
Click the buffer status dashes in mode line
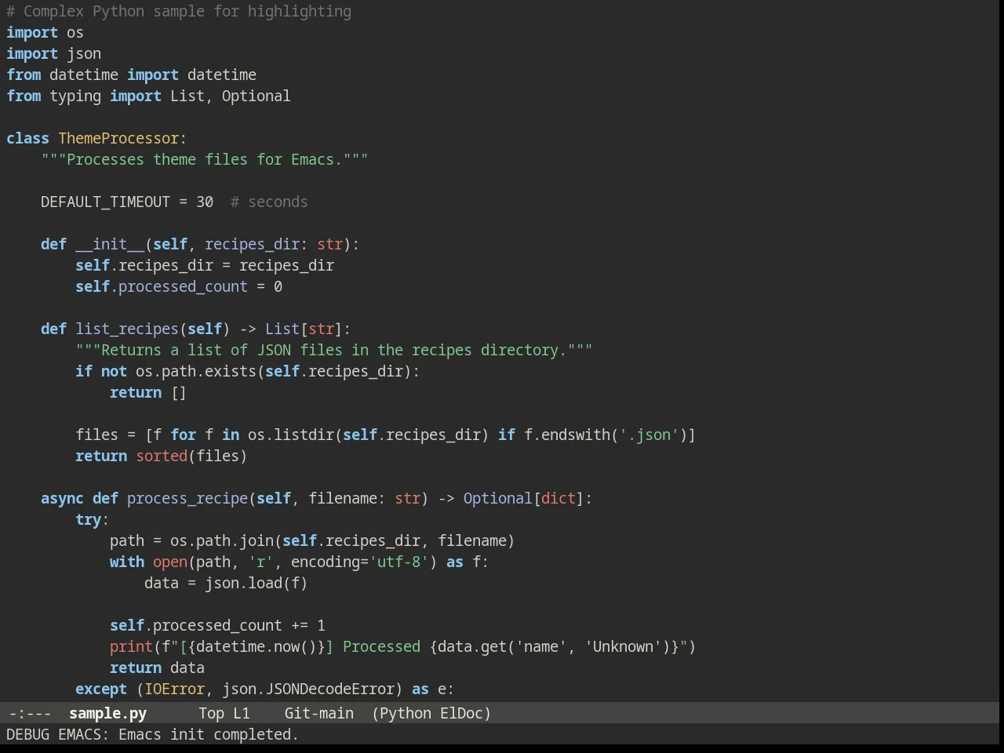coord(30,713)
